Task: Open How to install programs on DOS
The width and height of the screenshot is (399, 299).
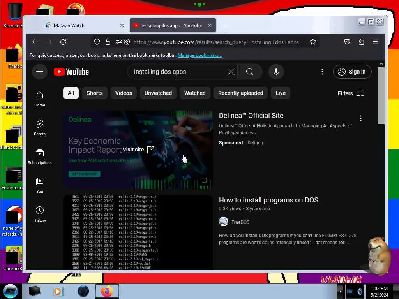Action: coord(269,200)
